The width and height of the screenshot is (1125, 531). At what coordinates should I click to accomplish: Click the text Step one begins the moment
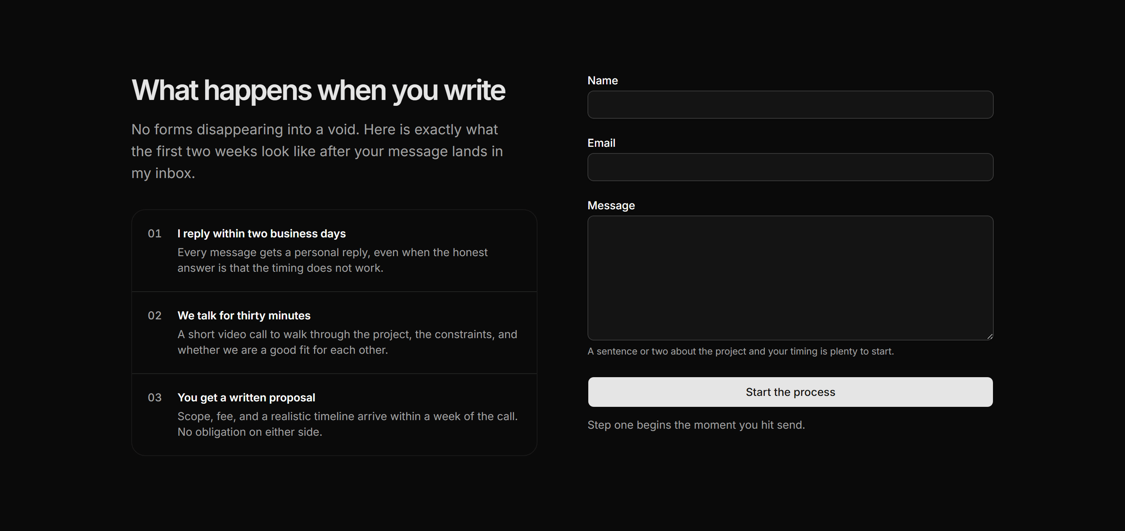[x=696, y=425]
